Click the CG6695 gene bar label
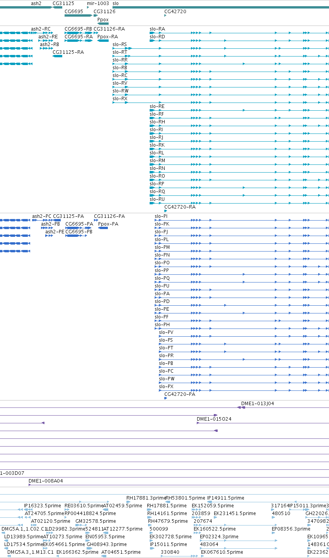This screenshot has width=329, height=558. 73,12
